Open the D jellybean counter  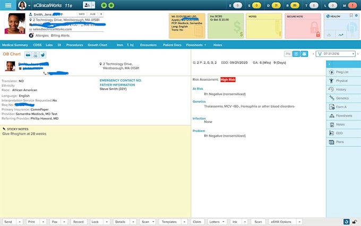pyautogui.click(x=276, y=5)
